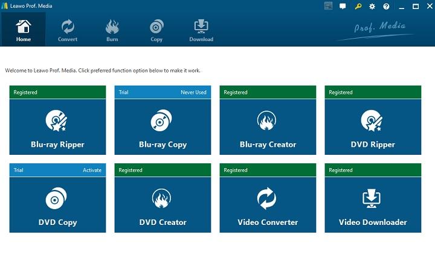Image resolution: width=435 pixels, height=260 pixels.
Task: Open the DVD Creator tile
Action: click(x=163, y=204)
